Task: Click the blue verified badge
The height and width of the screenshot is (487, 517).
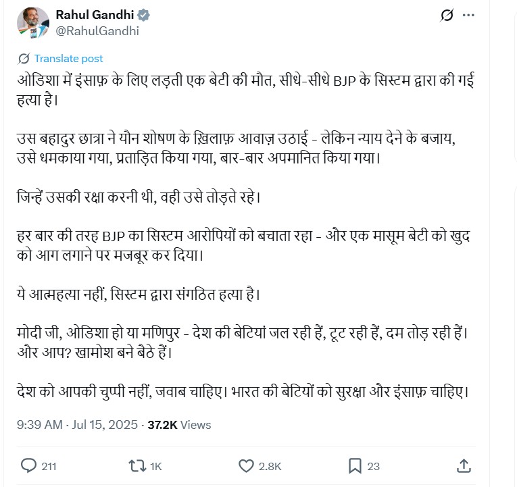Action: point(143,15)
